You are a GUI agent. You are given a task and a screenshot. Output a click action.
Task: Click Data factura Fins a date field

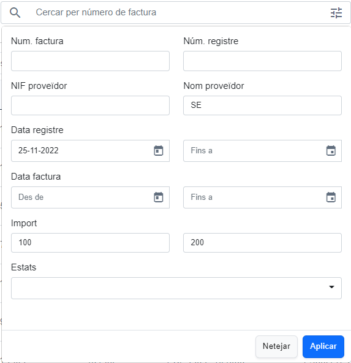point(262,197)
